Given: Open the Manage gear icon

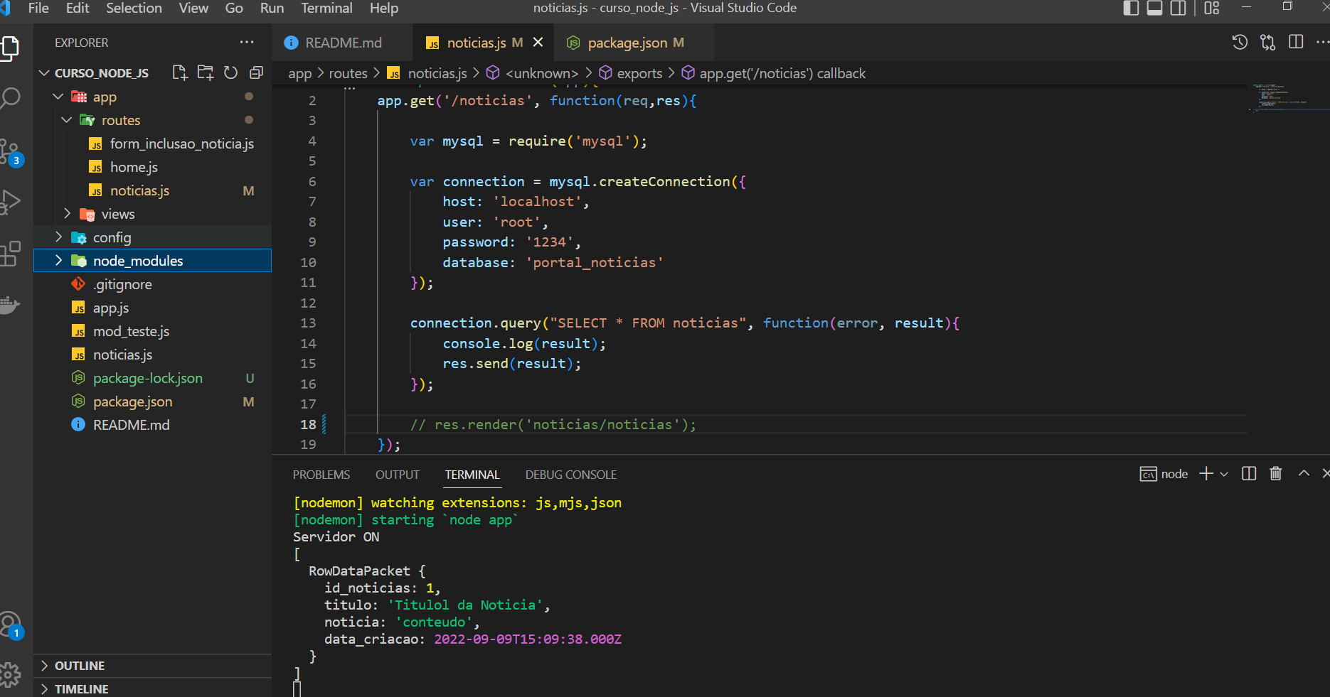Looking at the screenshot, I should (10, 674).
